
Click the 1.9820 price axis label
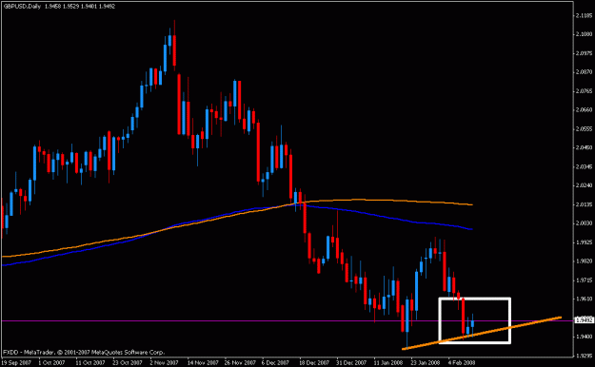tap(585, 261)
